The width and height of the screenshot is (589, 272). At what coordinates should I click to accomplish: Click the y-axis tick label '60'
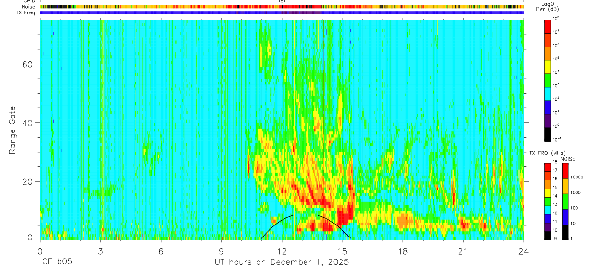tap(28, 64)
